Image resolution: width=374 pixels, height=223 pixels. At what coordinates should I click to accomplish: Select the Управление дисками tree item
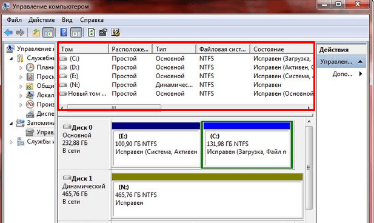pos(40,132)
